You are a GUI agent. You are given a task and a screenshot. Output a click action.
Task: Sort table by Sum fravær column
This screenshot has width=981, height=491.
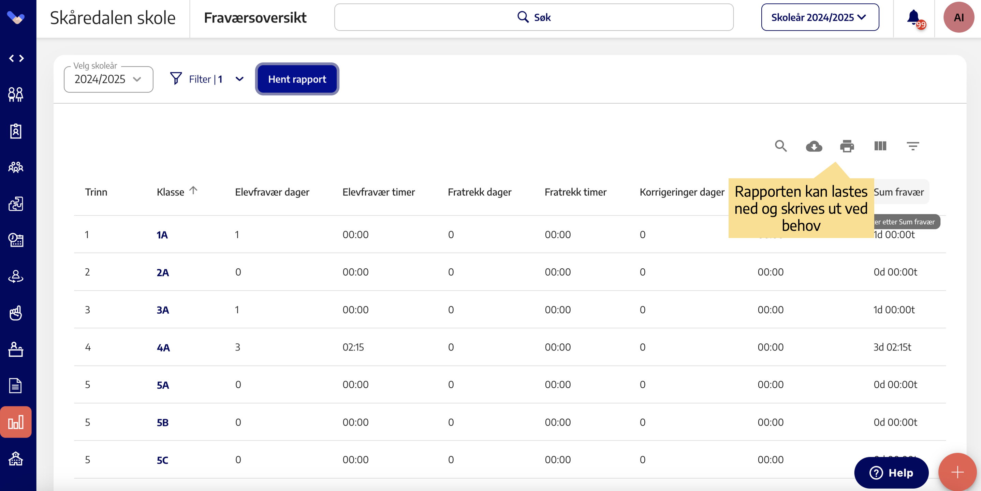pos(899,192)
